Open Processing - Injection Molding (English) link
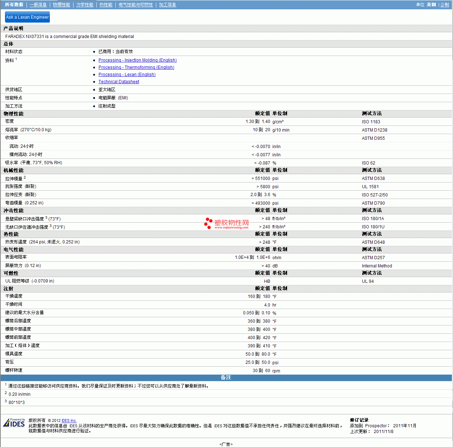 click(137, 60)
